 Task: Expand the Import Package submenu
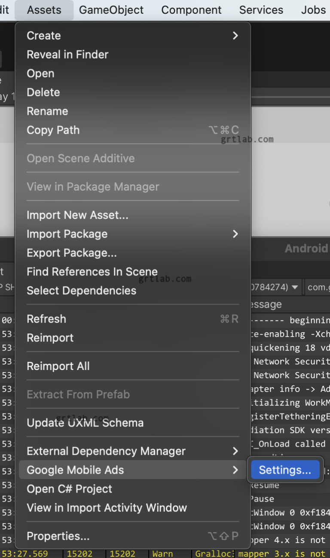pos(133,234)
